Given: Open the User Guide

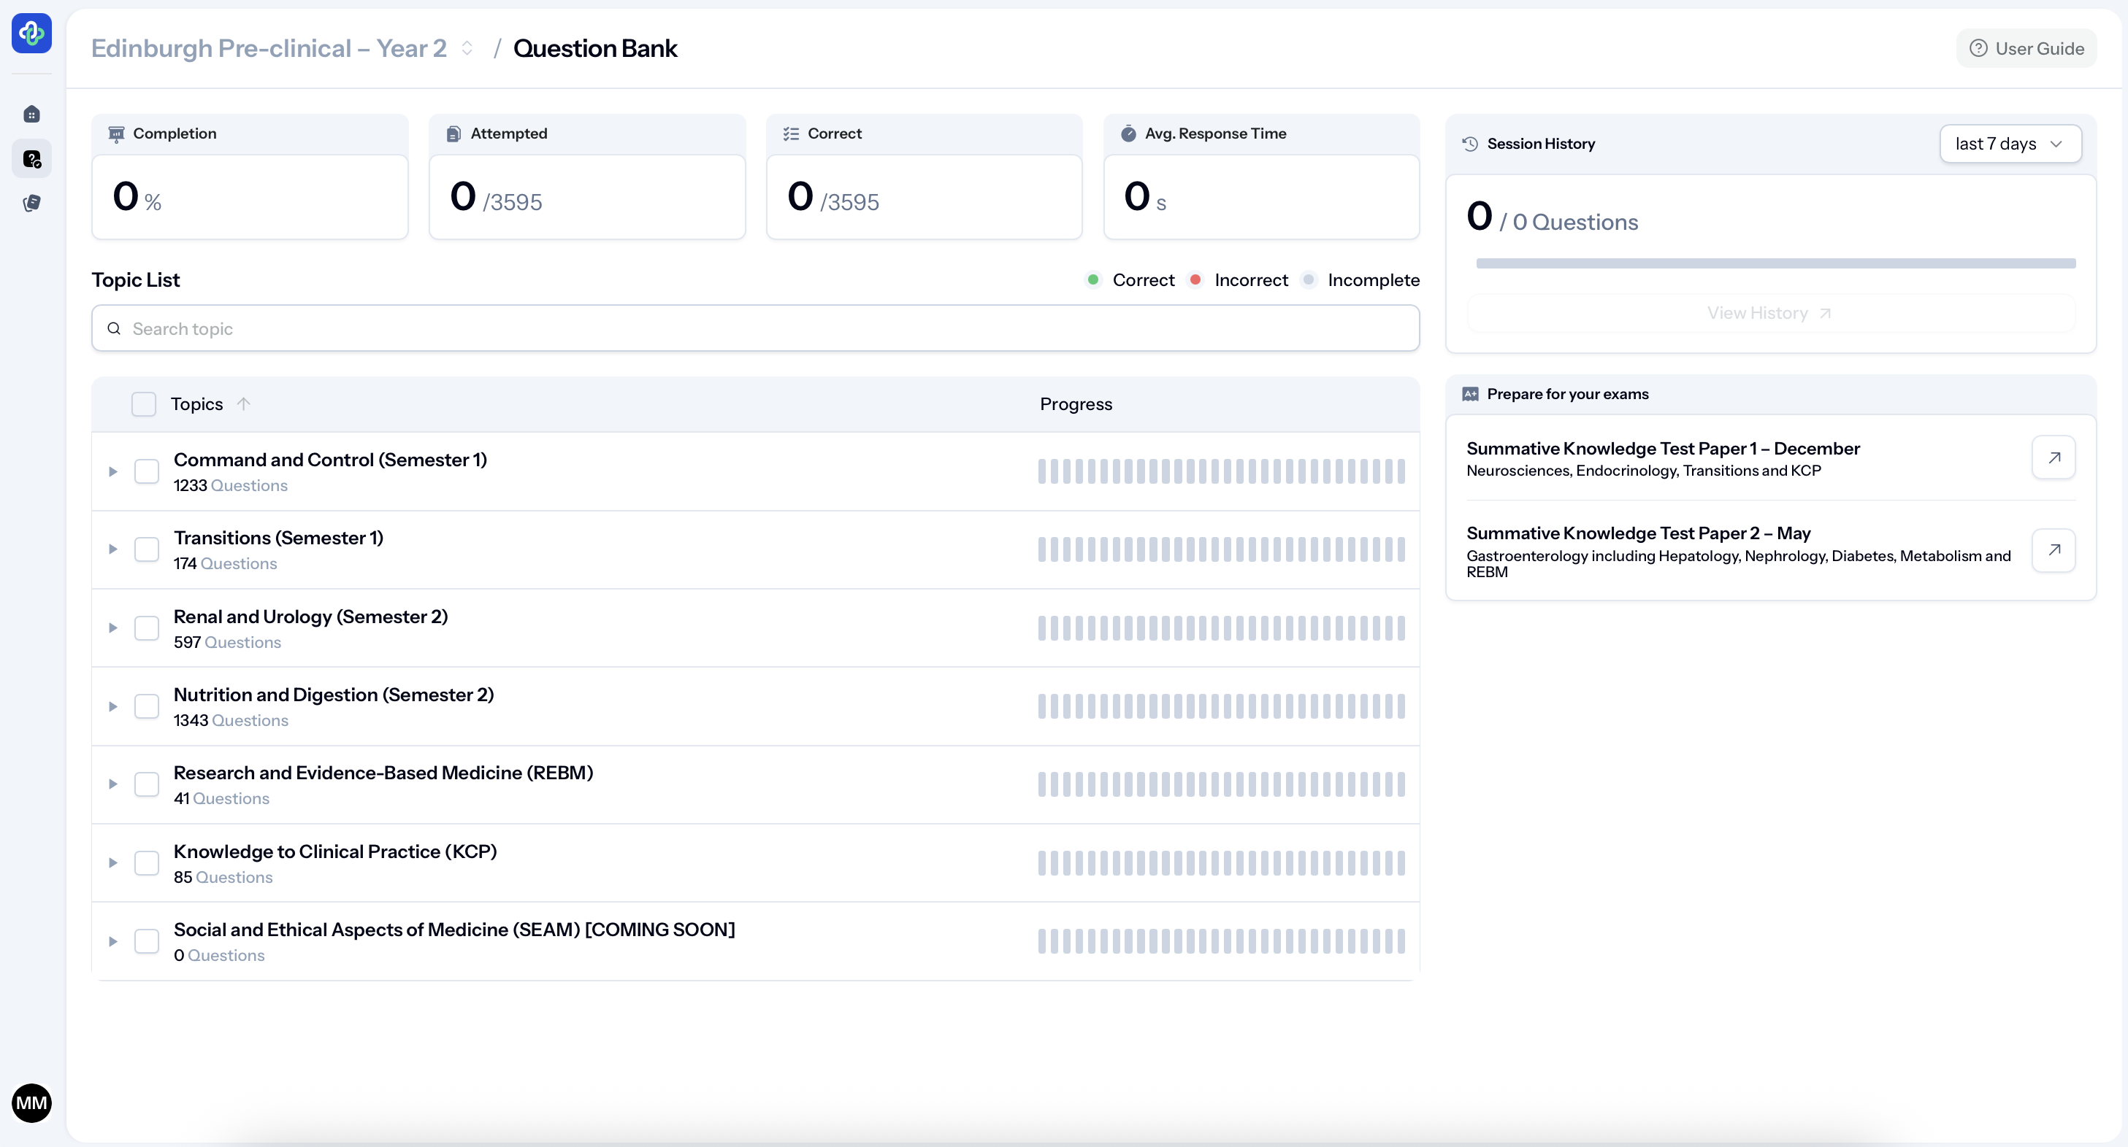Looking at the screenshot, I should (x=2026, y=49).
